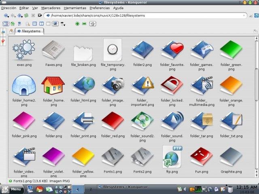The image size is (259, 194).
Task: Select the folder_locked.png icon
Action: click(x=172, y=85)
